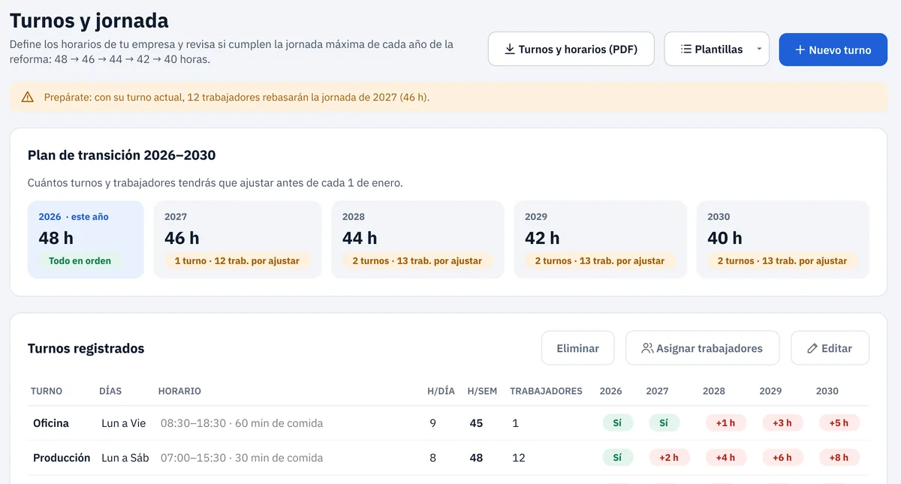This screenshot has height=484, width=901.
Task: Click the warning triangle icon in the alert banner
Action: pos(28,97)
